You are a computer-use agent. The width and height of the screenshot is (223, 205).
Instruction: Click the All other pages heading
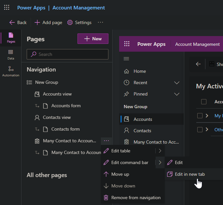coord(47,175)
